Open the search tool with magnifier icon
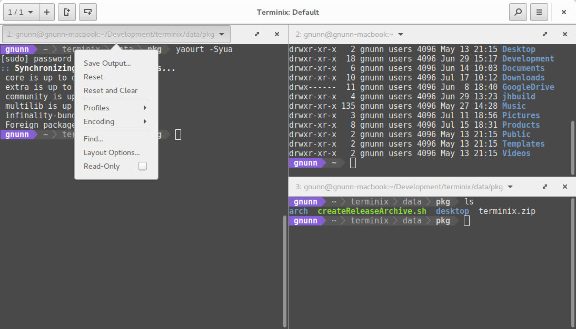Image resolution: width=576 pixels, height=329 pixels. [x=518, y=12]
